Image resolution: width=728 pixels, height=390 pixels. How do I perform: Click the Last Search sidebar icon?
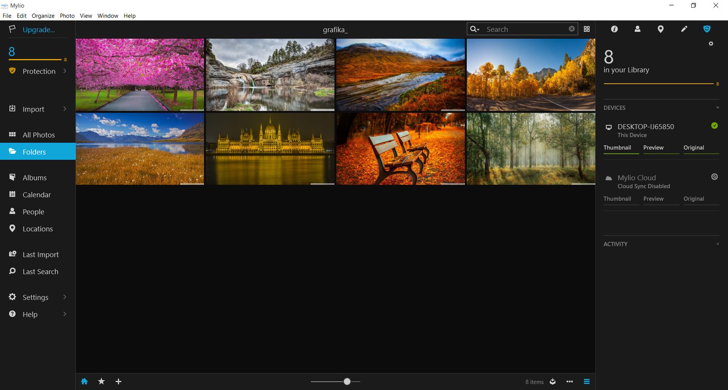coord(12,271)
